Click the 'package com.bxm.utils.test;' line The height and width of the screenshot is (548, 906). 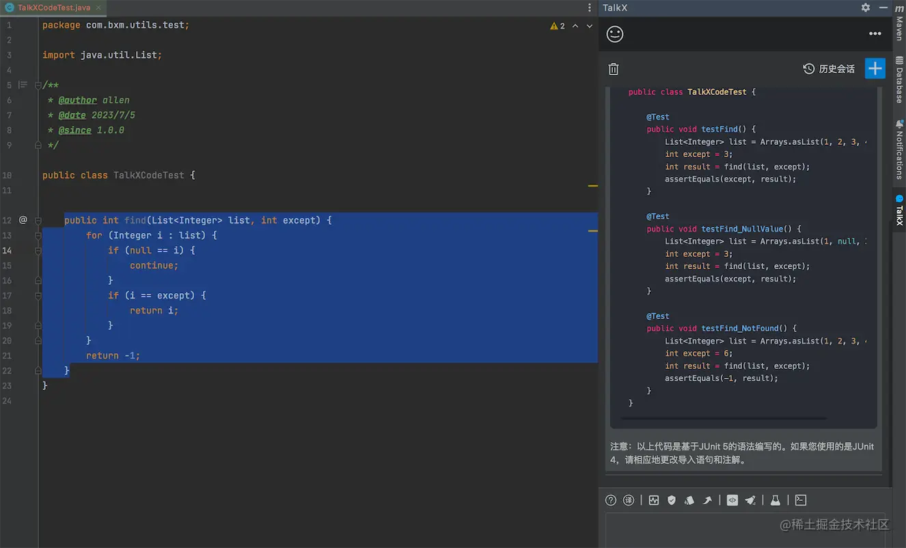click(115, 25)
